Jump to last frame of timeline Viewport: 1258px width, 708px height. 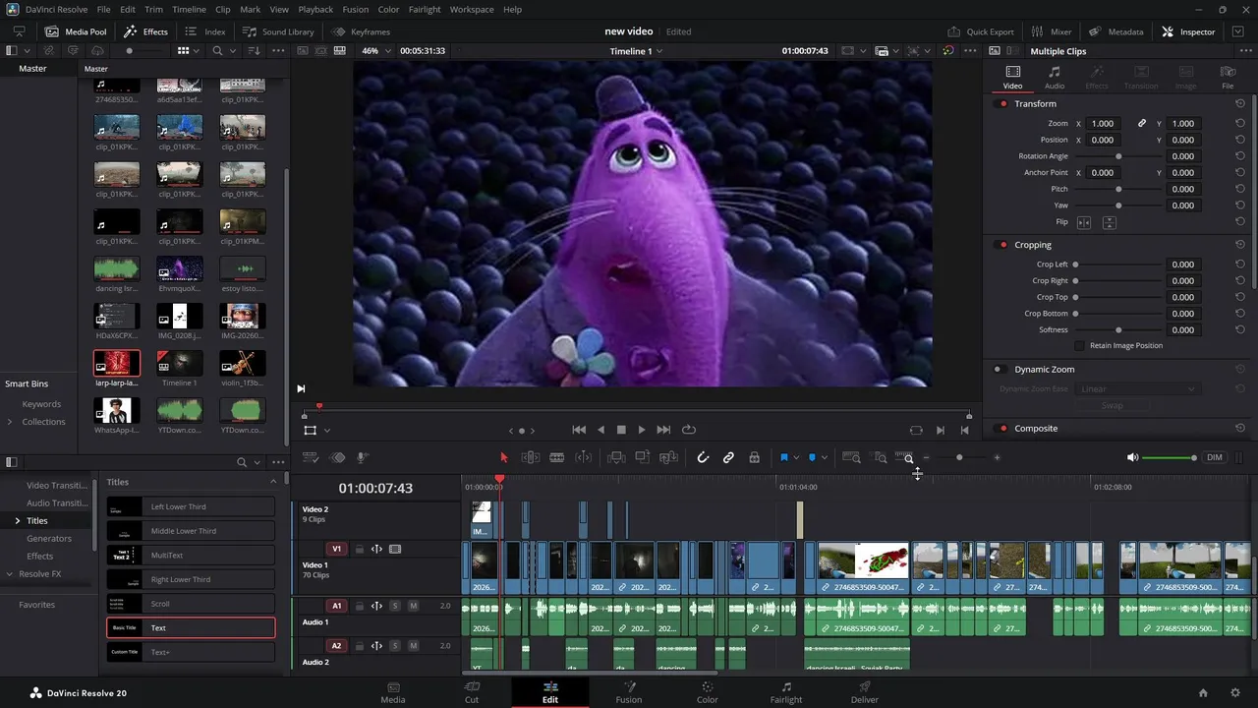(663, 430)
